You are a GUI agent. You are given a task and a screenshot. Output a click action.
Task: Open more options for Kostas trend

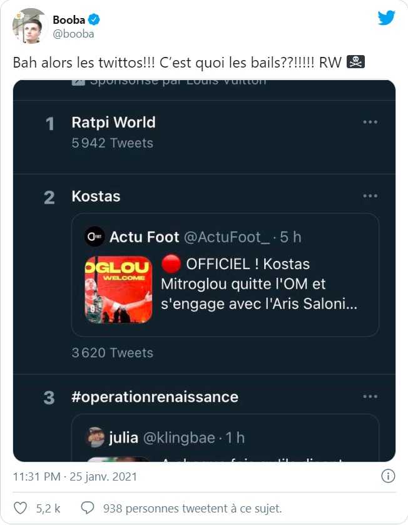point(370,196)
